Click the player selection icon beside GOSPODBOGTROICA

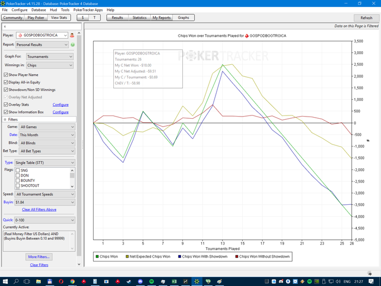72,35
